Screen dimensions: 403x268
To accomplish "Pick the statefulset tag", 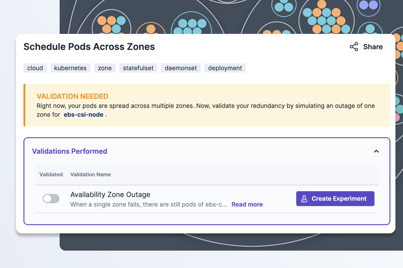I will (138, 68).
